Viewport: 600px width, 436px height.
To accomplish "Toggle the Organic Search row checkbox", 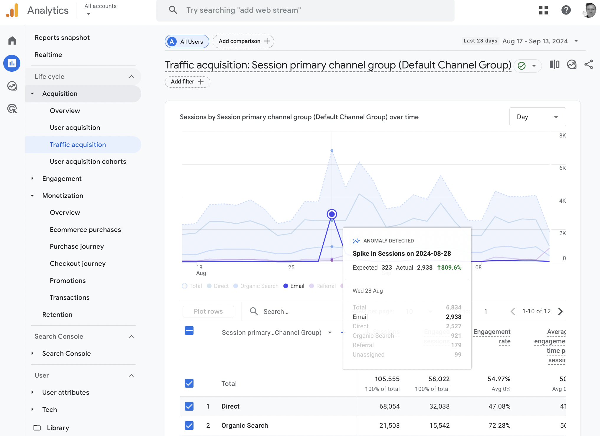I will click(x=189, y=425).
